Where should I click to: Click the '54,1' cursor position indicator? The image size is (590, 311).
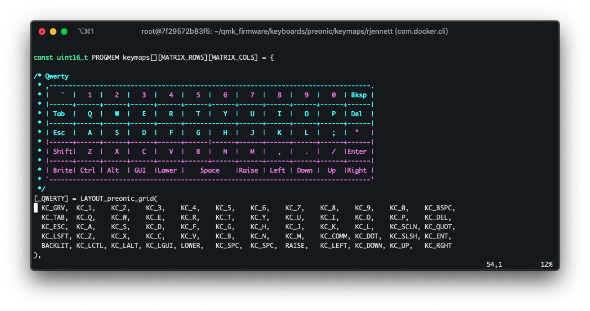click(494, 265)
